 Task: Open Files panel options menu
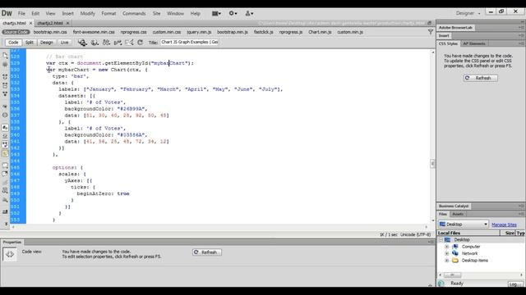[x=521, y=214]
